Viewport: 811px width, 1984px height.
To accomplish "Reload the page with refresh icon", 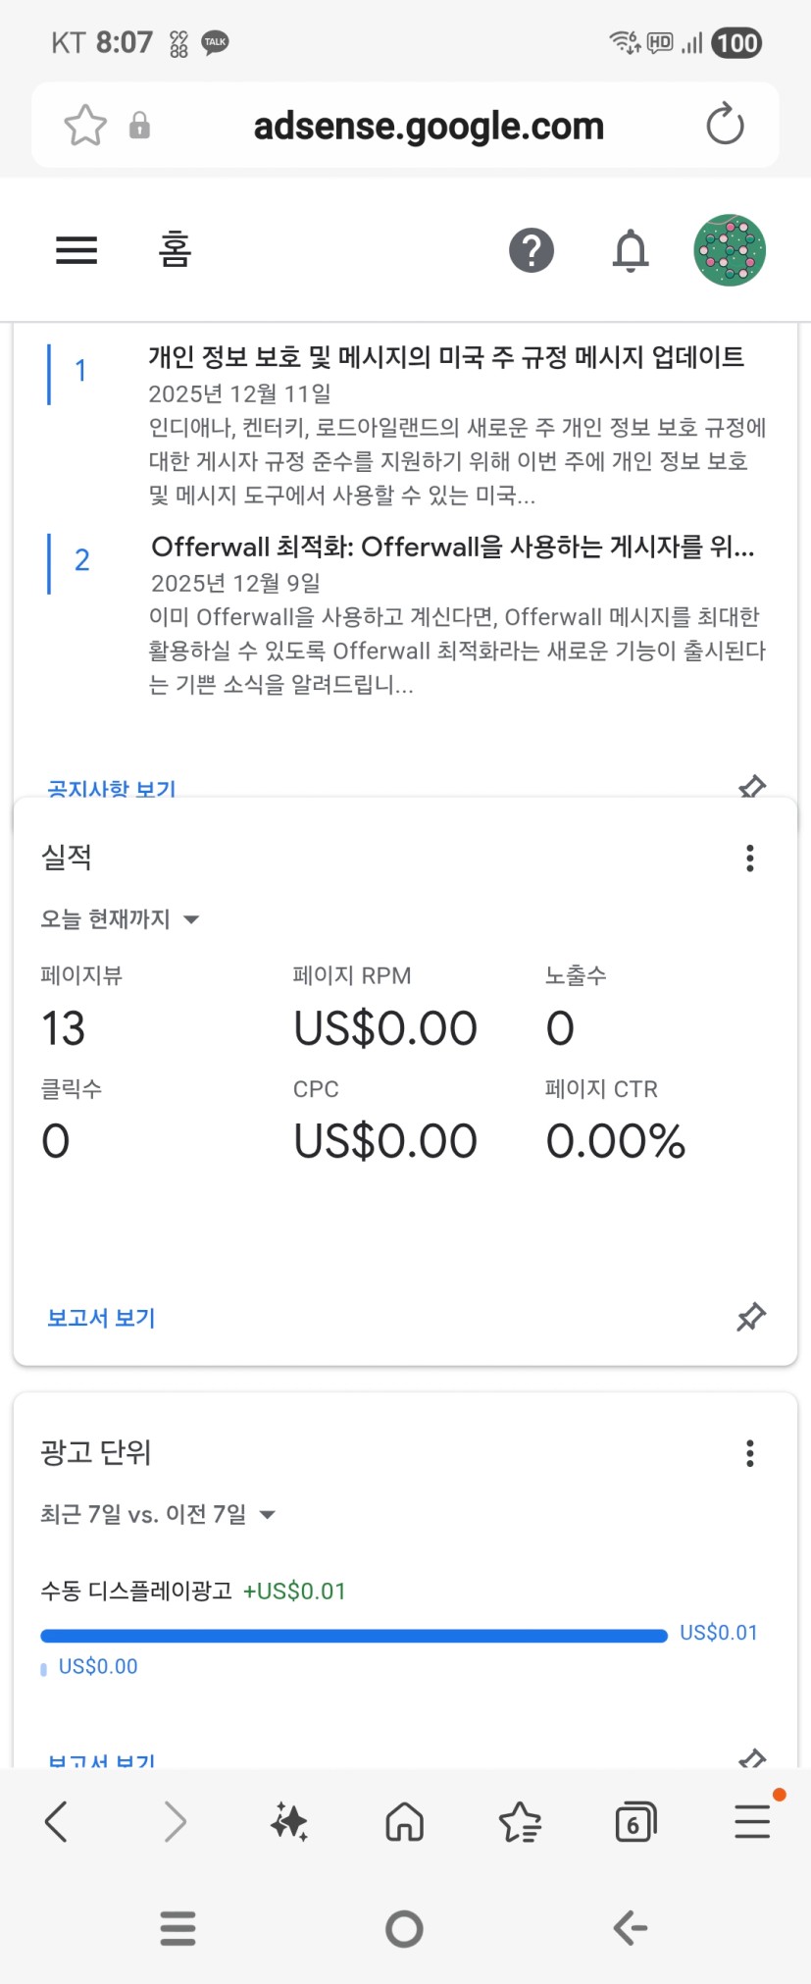I will (725, 126).
